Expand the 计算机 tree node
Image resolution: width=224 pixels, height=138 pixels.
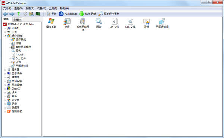5,28
